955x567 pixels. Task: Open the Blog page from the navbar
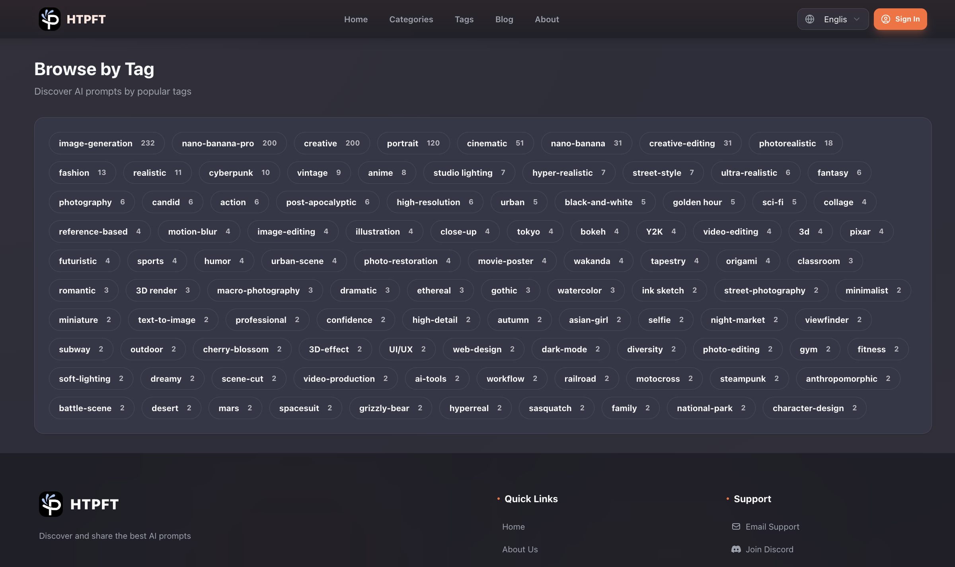point(504,19)
